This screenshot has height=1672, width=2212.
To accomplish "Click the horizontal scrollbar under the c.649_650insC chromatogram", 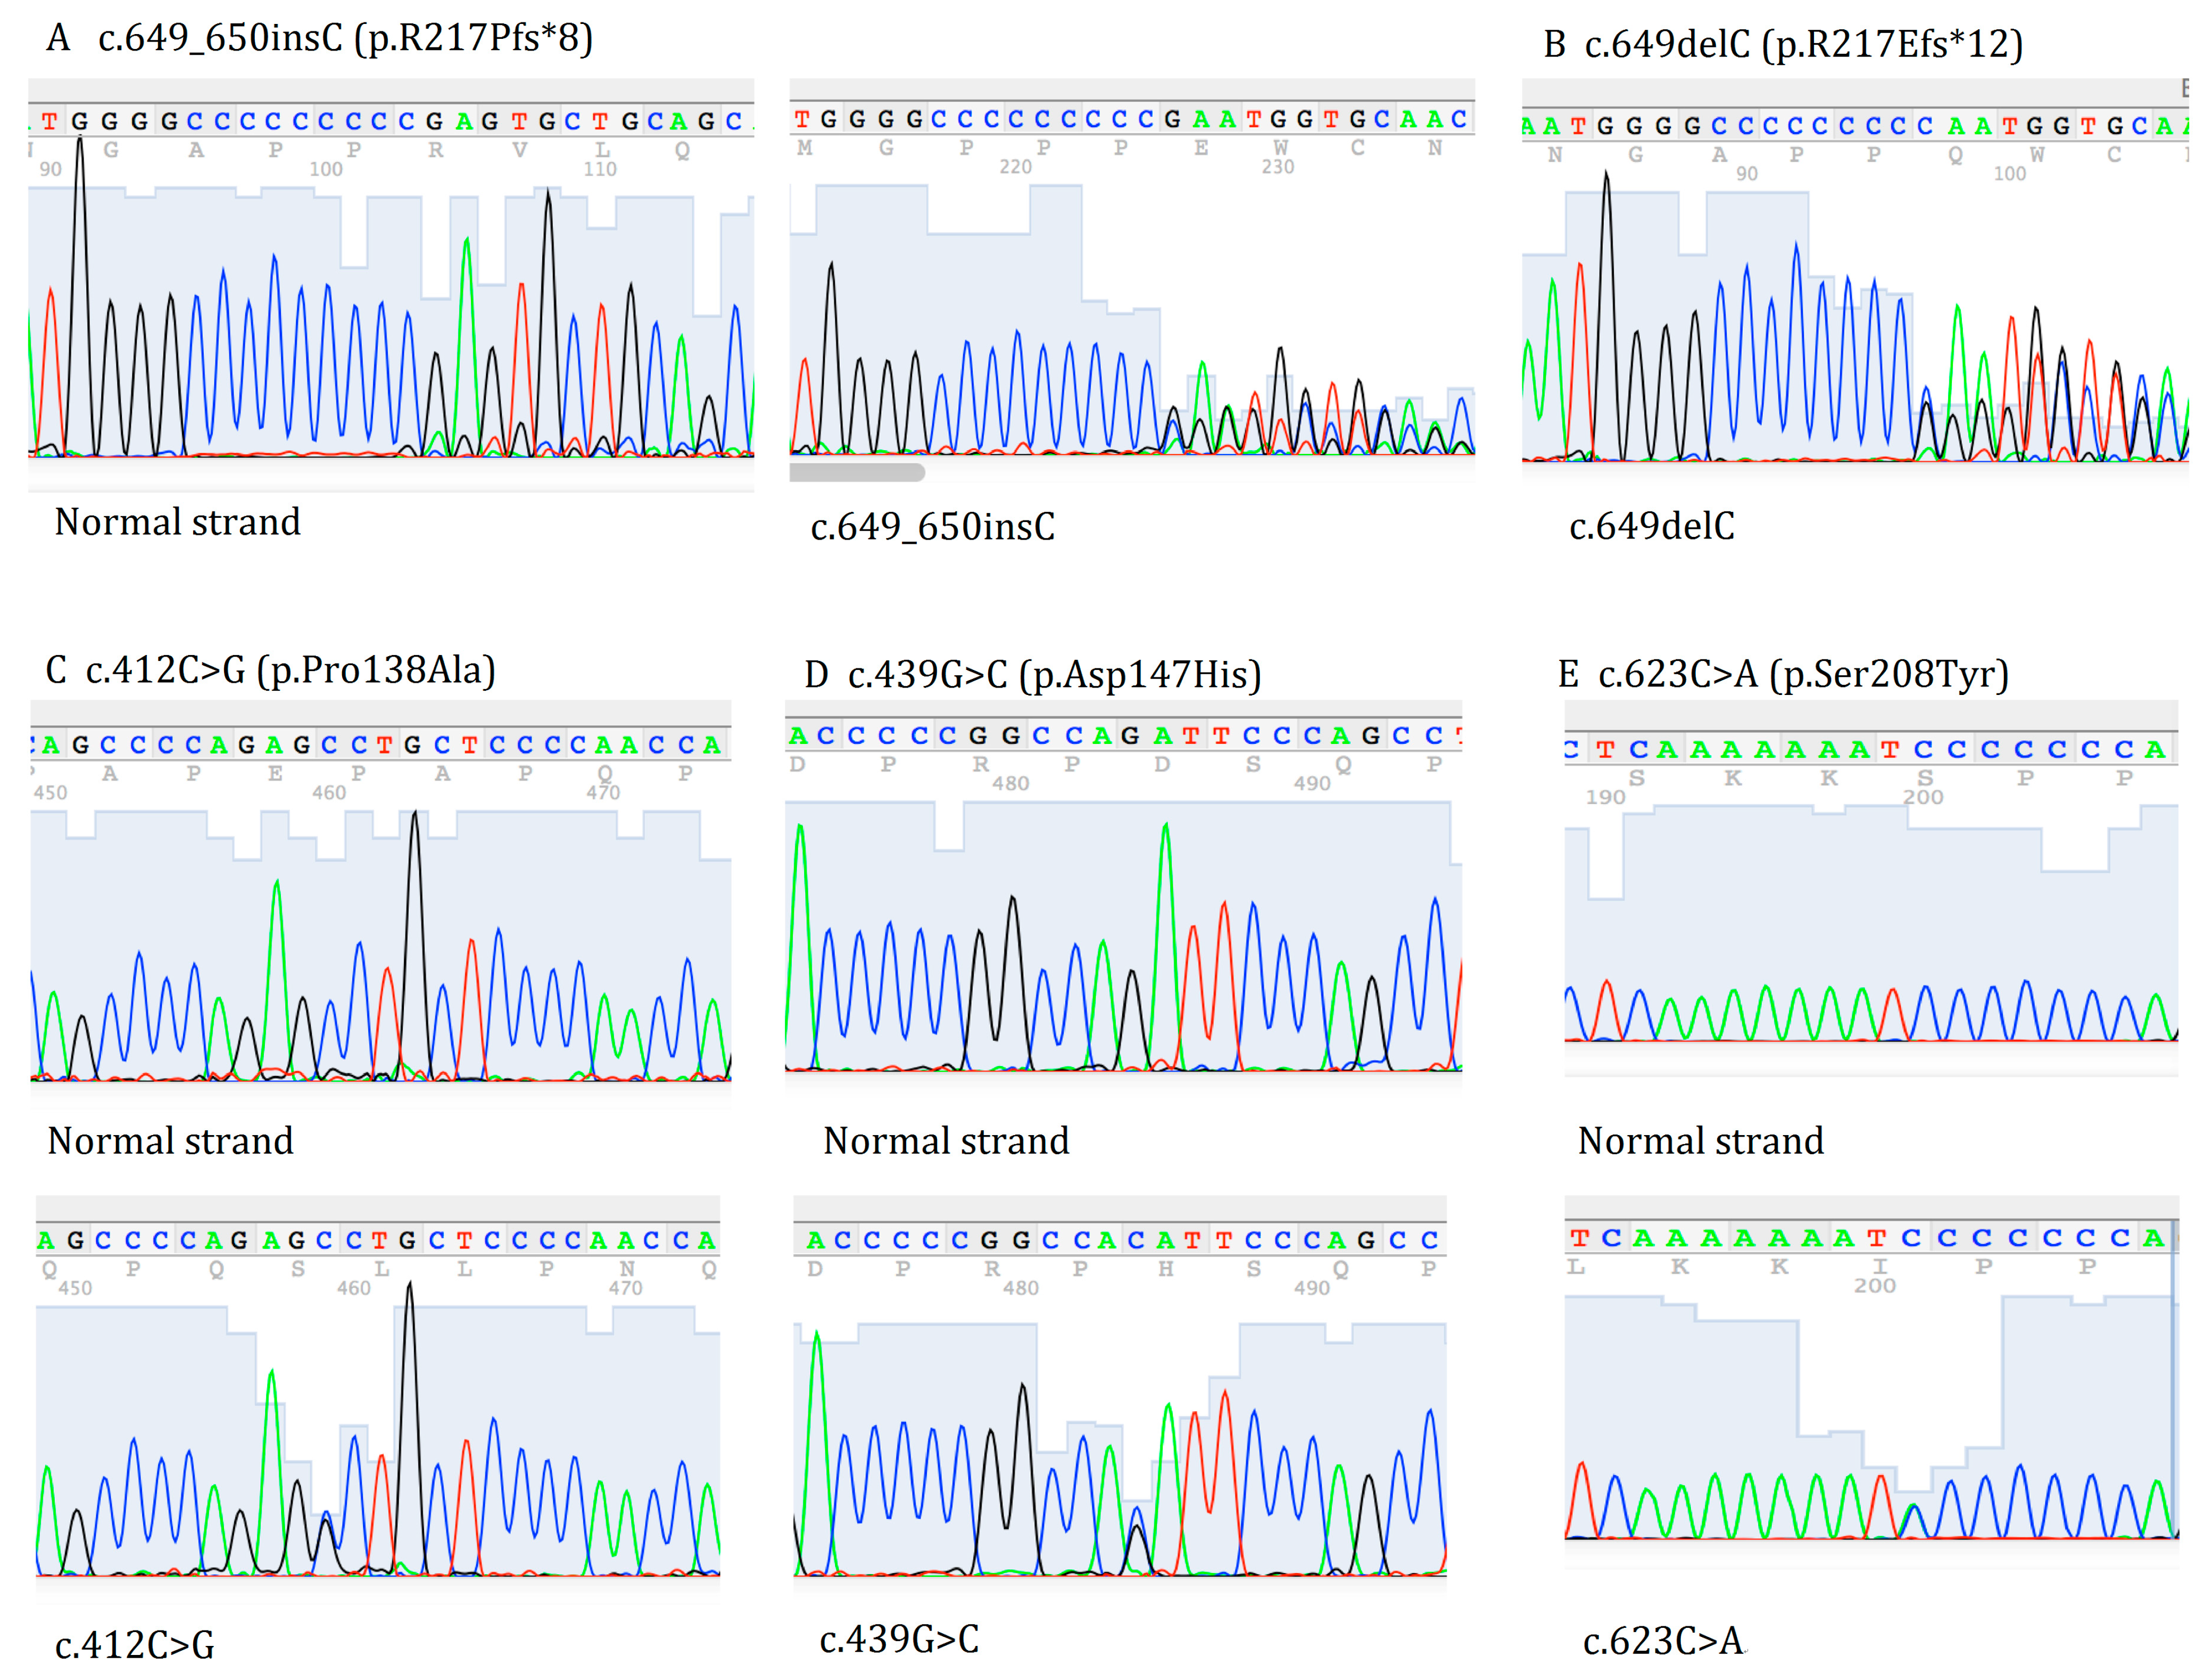I will click(x=856, y=472).
